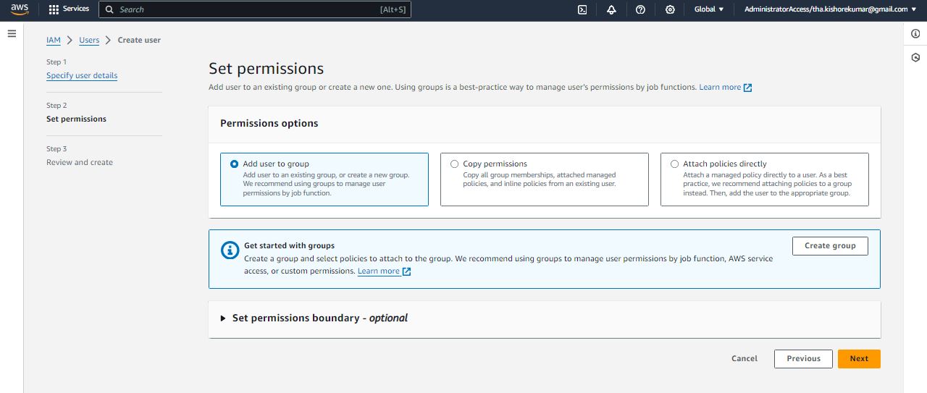
Task: Open the notifications bell
Action: click(611, 9)
